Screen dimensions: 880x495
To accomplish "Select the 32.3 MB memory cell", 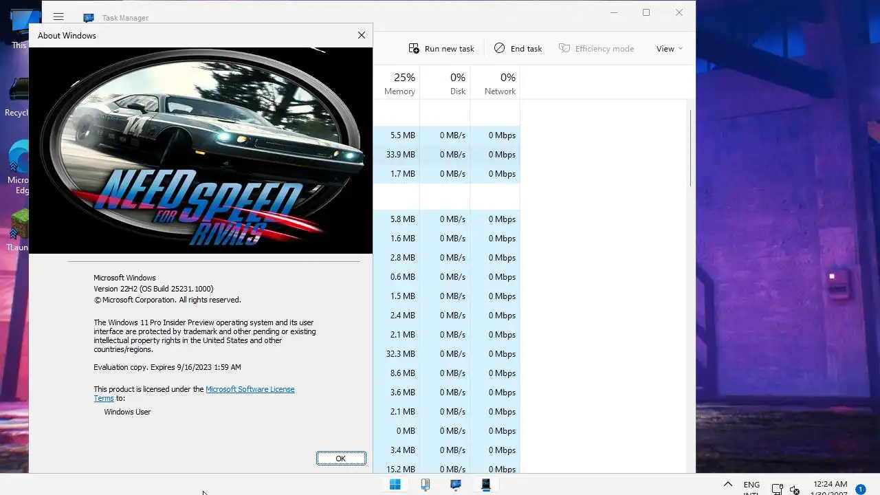I will tap(397, 354).
